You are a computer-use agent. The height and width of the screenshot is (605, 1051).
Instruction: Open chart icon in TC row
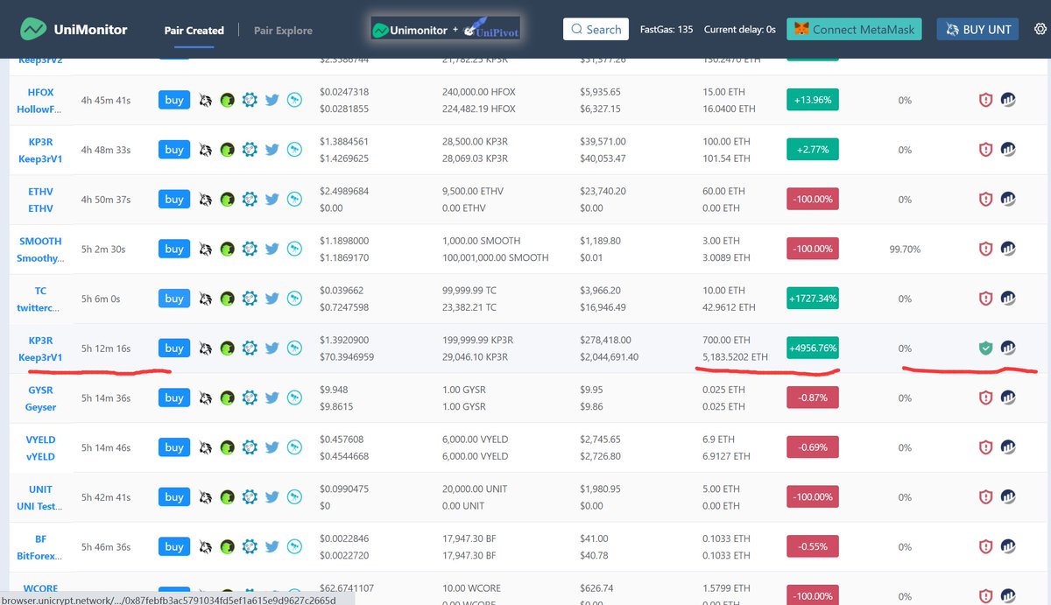tap(1008, 299)
